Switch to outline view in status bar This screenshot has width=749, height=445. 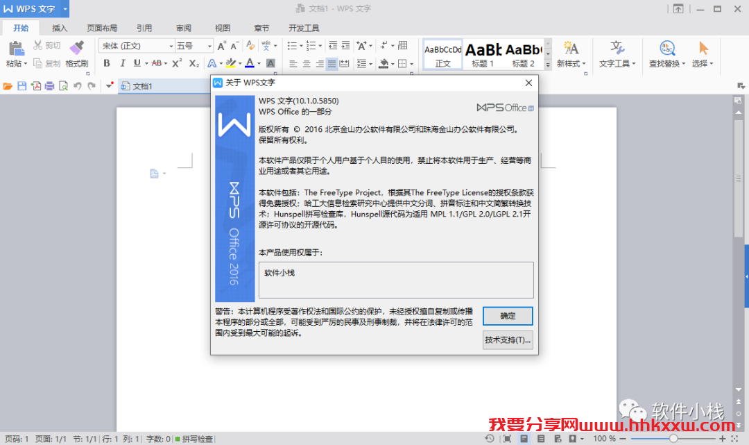[541, 438]
